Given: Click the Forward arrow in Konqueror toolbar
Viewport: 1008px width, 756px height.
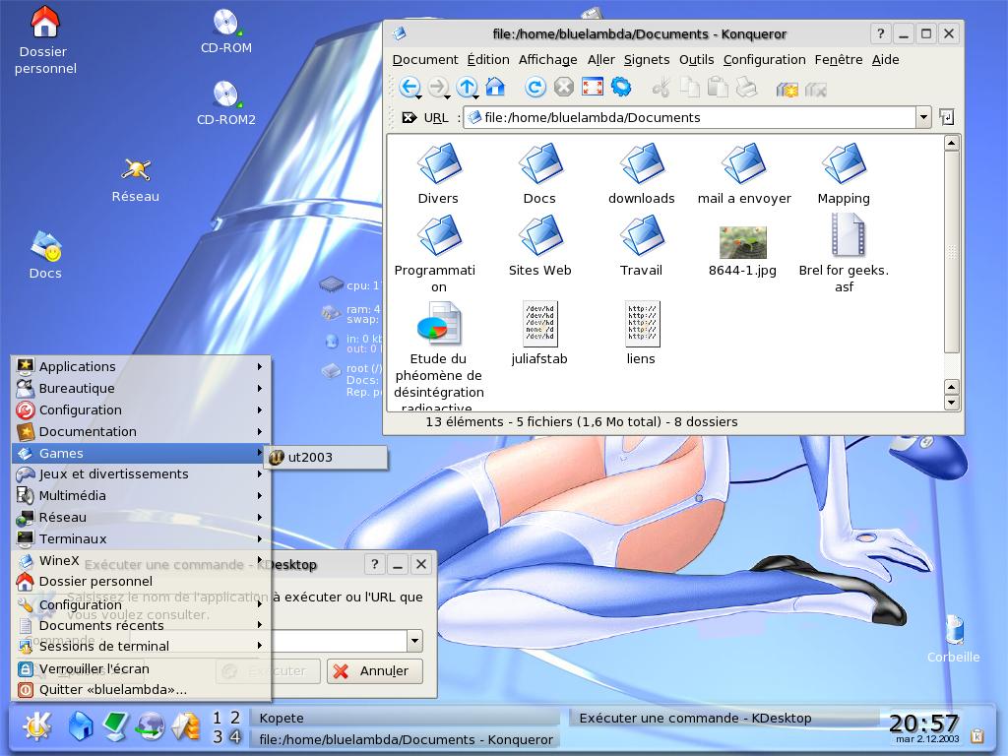Looking at the screenshot, I should (438, 88).
